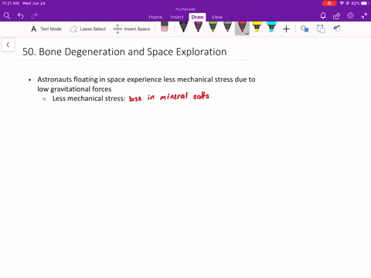Select the eraser tool

pos(165,27)
